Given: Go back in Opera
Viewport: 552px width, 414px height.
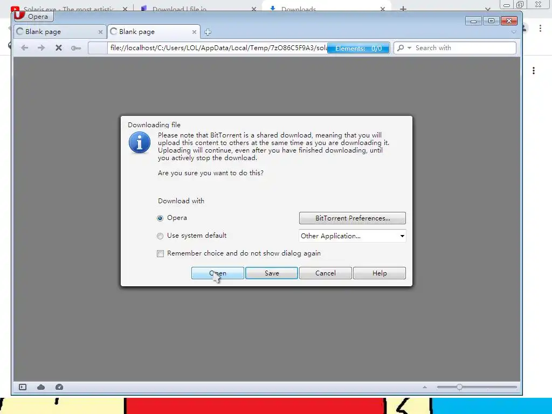Looking at the screenshot, I should 24,48.
